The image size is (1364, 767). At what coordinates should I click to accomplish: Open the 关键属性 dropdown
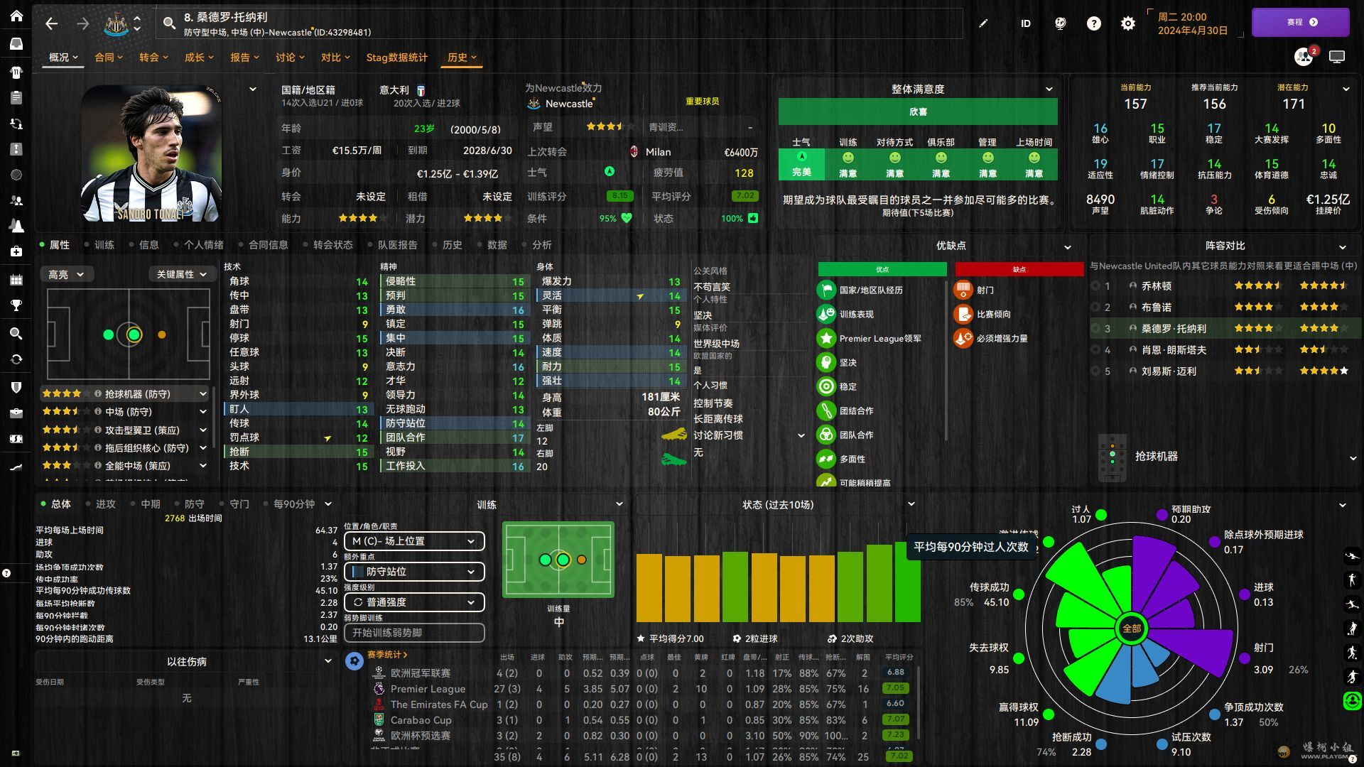point(181,274)
